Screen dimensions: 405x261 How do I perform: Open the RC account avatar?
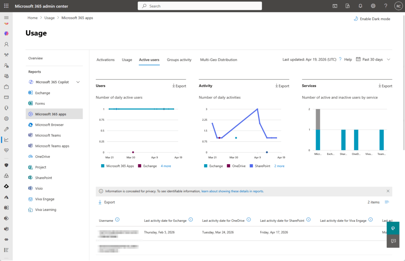coord(398,6)
